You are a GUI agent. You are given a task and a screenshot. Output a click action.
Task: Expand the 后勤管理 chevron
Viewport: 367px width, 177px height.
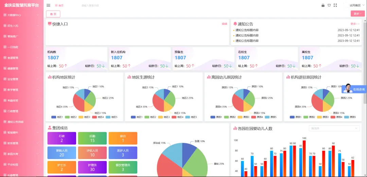(x=38, y=175)
